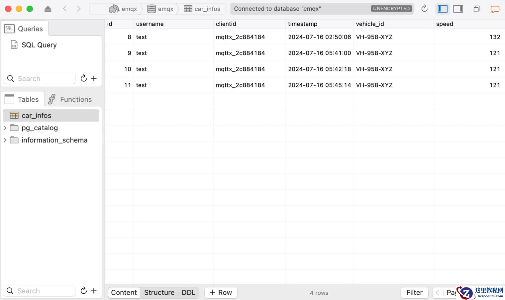Open a new window tab icon
This screenshot has height=300, width=505.
[477, 9]
